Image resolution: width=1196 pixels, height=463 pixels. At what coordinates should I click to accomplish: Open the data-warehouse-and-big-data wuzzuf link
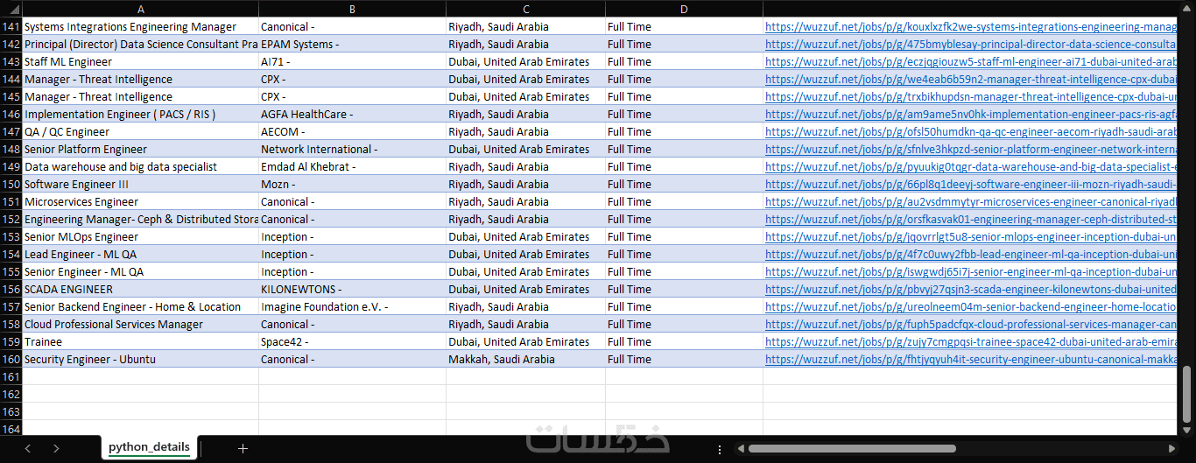pos(971,166)
